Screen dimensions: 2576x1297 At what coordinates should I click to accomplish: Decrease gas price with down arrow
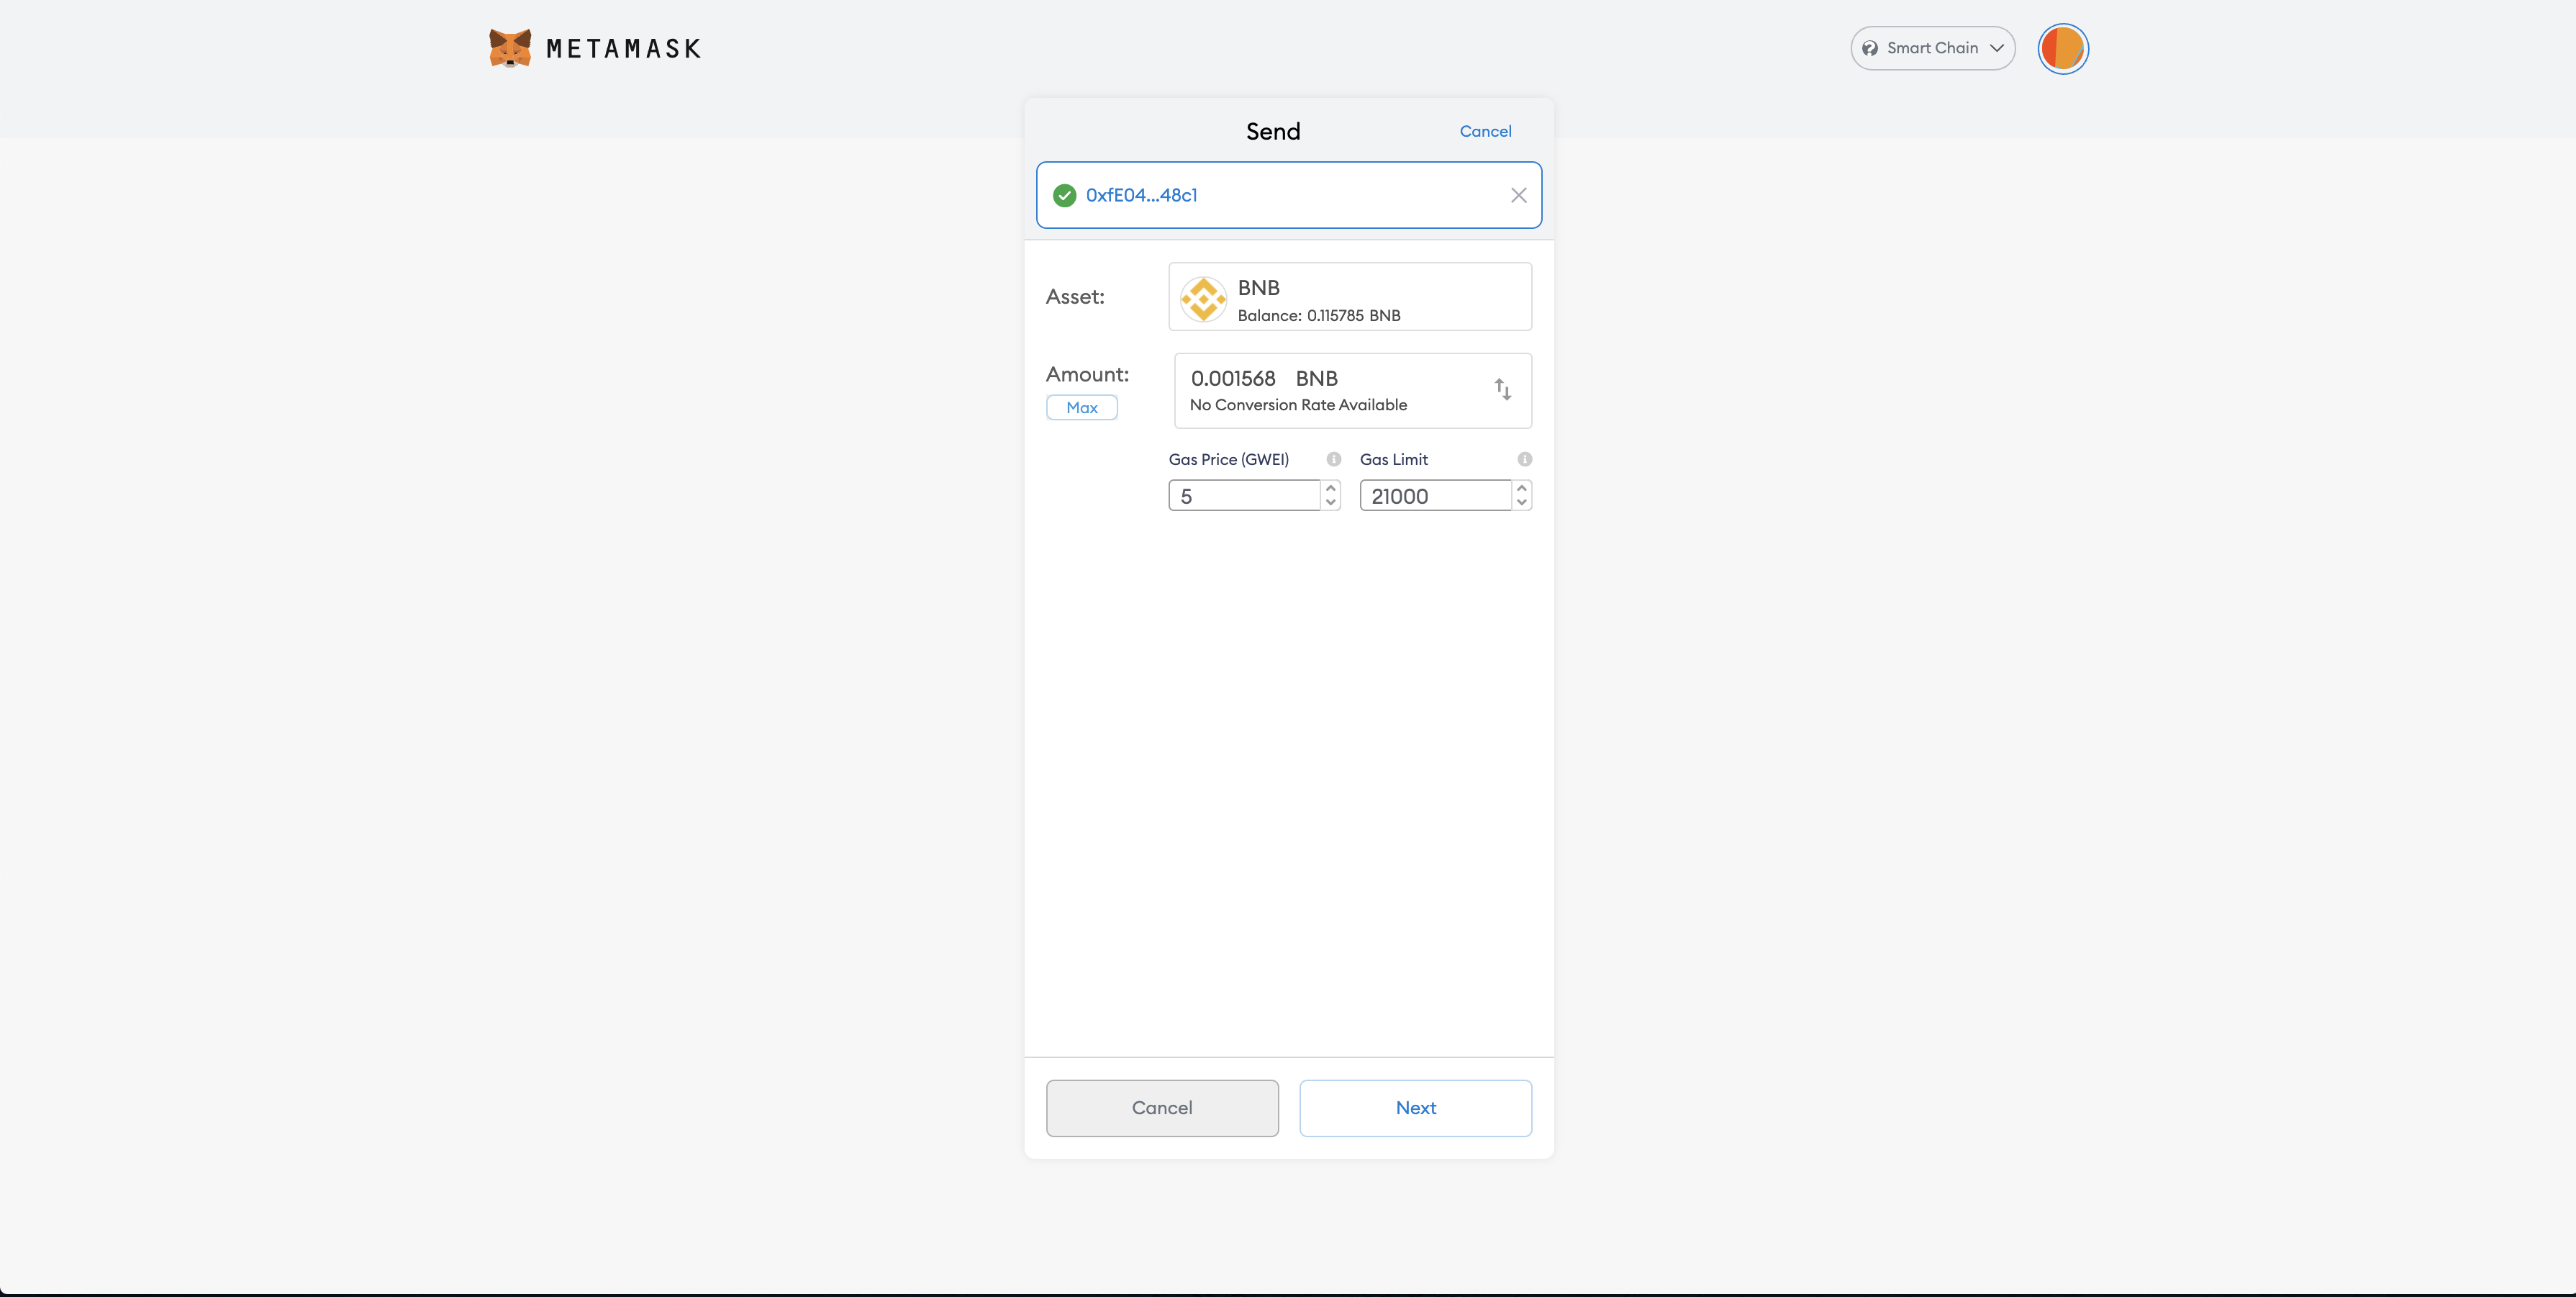[x=1331, y=502]
